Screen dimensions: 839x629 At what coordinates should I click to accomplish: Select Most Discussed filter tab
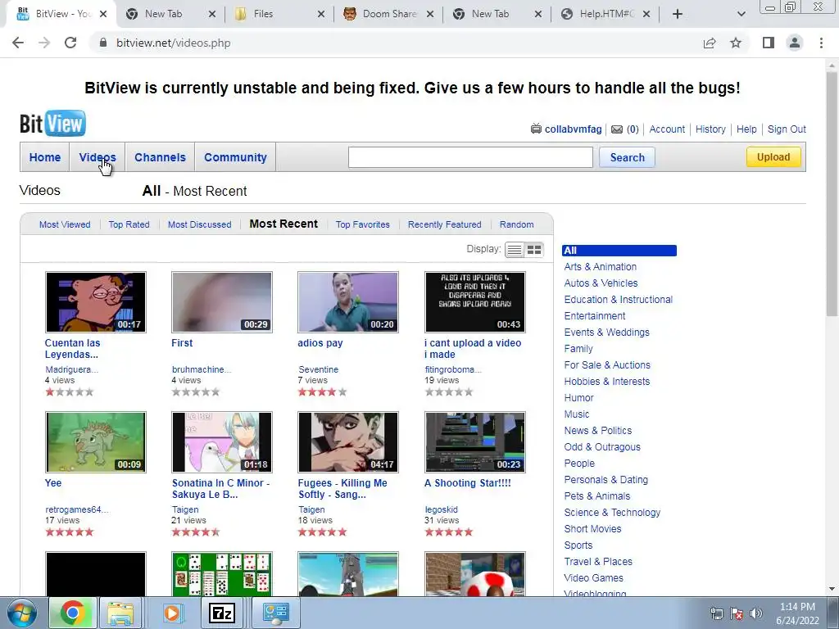pos(200,224)
